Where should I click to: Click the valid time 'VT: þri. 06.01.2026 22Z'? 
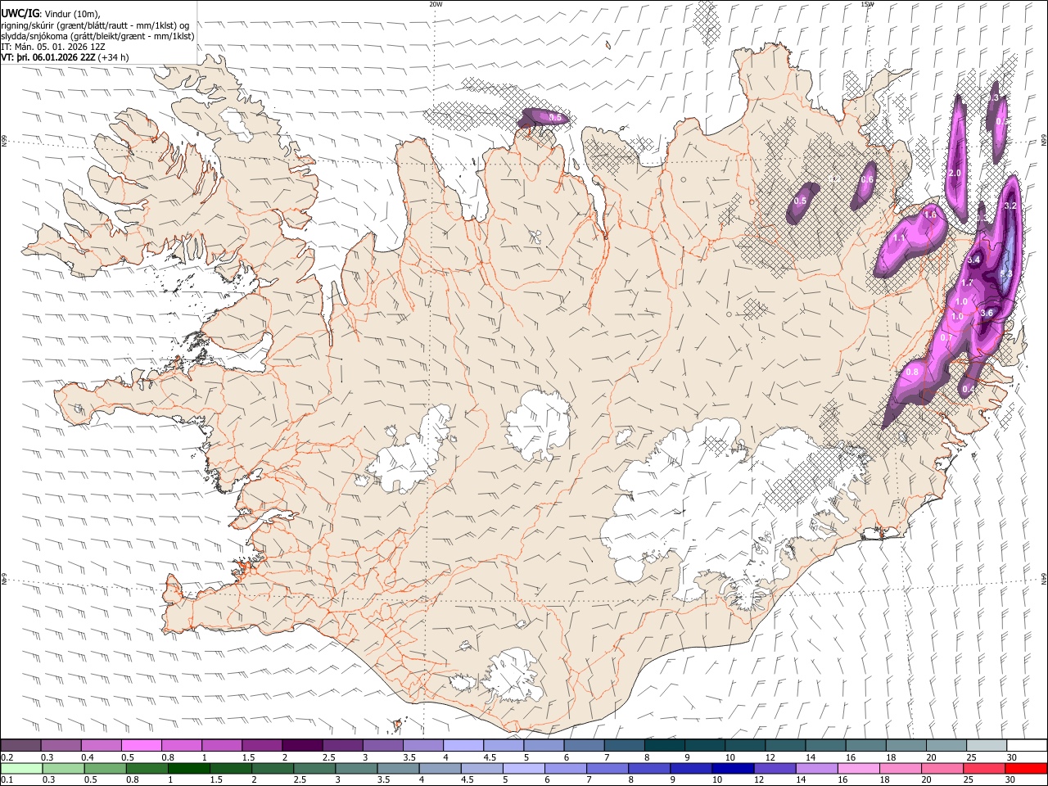pos(48,57)
